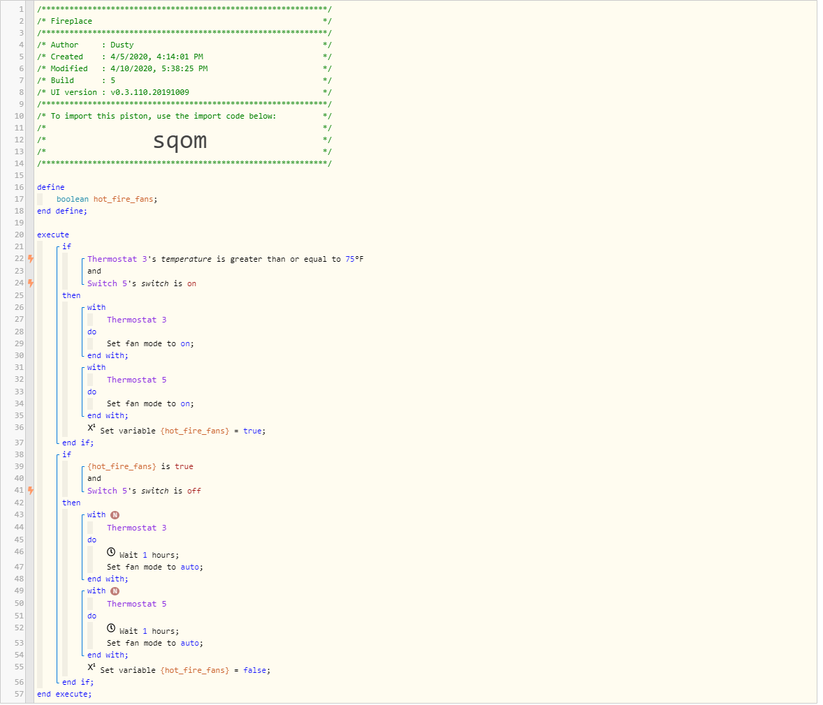Select device 'Thermostat 5' on line 50
Screen dimensions: 823x705
coord(136,604)
